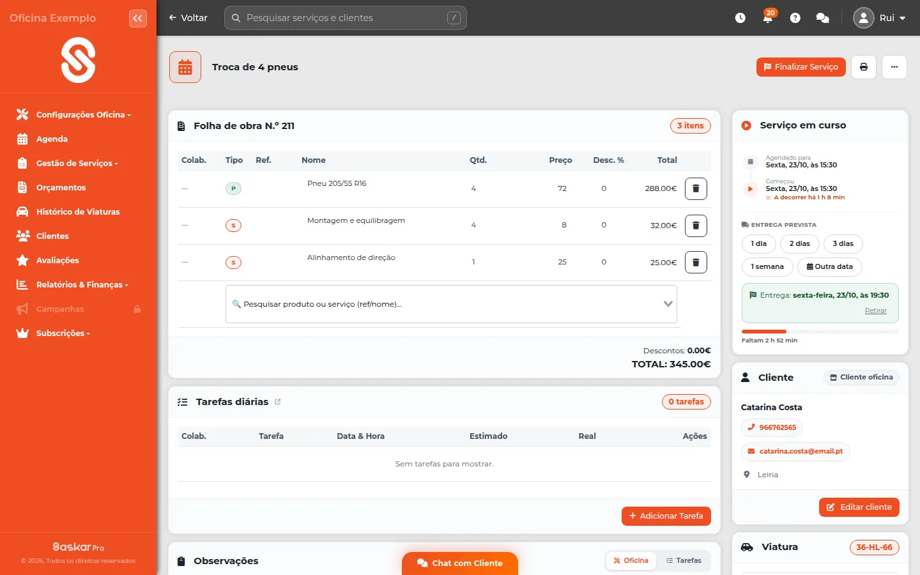Click the Retirar link under Entrega
This screenshot has height=575, width=920.
pos(876,311)
